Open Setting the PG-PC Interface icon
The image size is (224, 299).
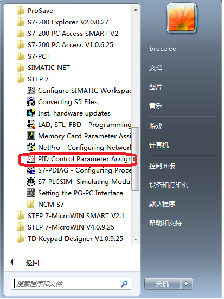pyautogui.click(x=31, y=193)
